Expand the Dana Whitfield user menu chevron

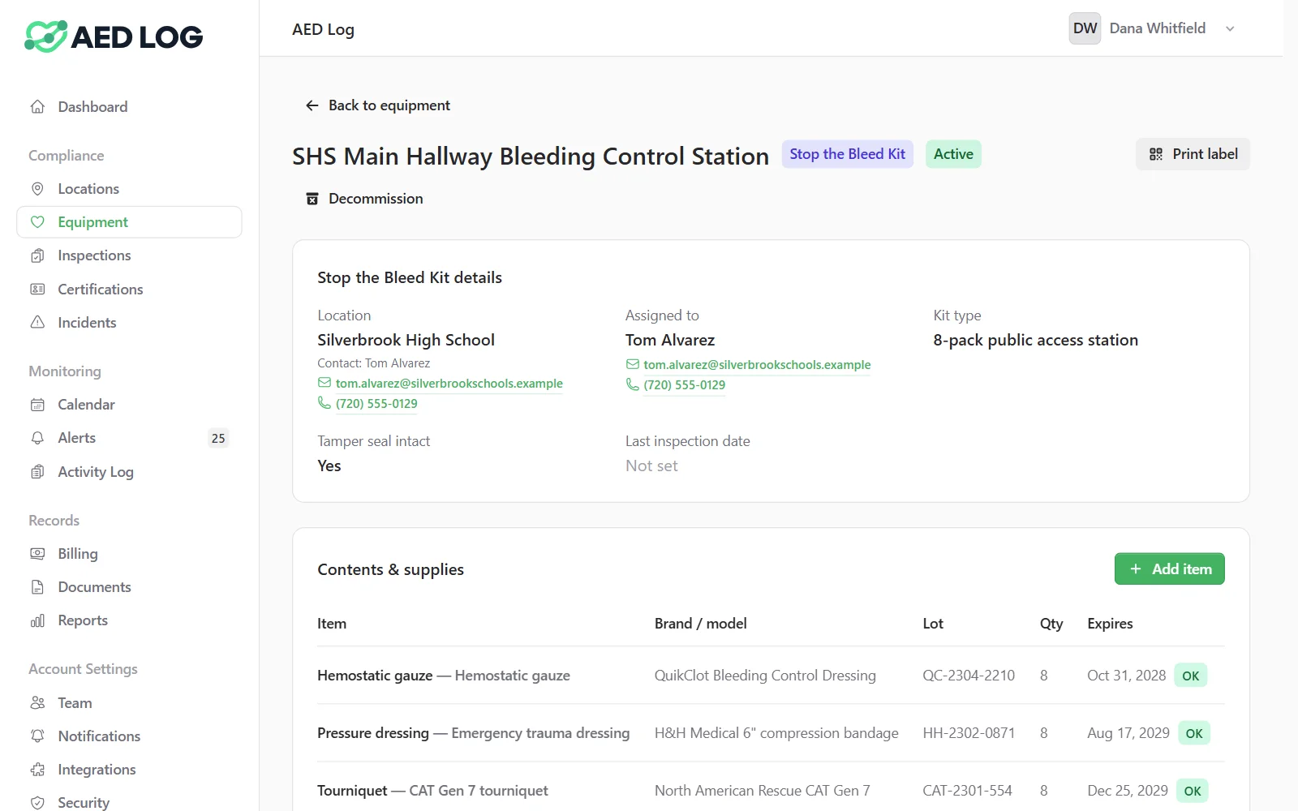point(1230,28)
